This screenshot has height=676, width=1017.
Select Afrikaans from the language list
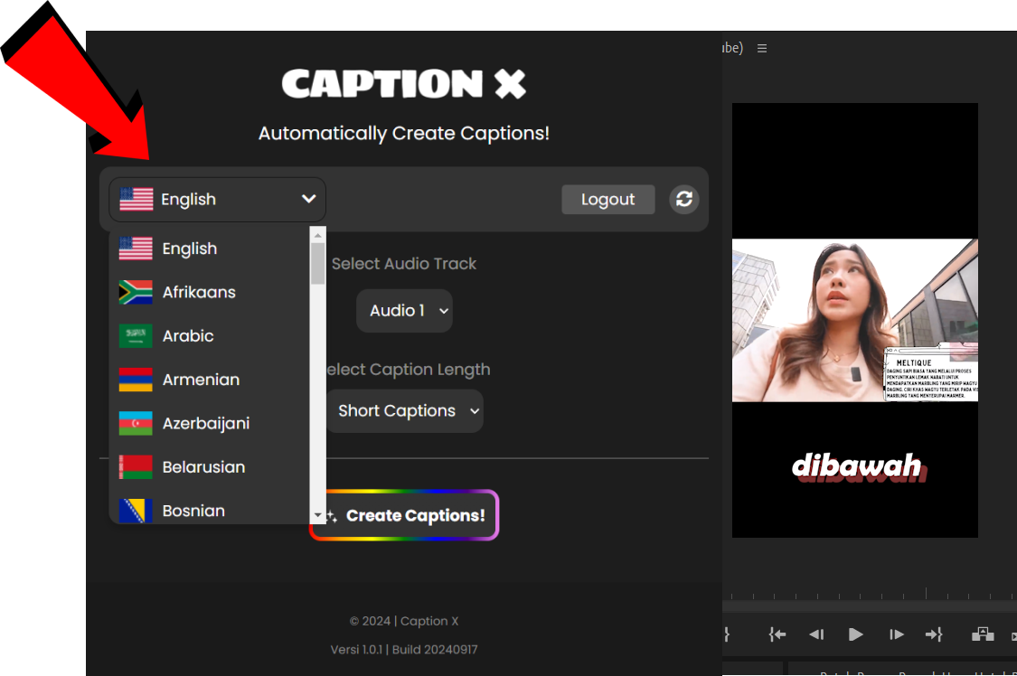click(x=199, y=293)
